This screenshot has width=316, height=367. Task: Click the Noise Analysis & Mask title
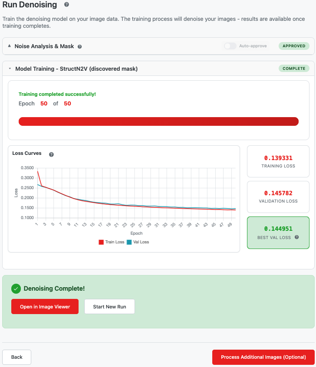(44, 46)
